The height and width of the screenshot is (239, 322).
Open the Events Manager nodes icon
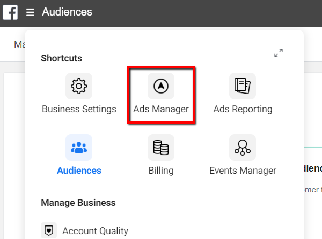point(243,148)
